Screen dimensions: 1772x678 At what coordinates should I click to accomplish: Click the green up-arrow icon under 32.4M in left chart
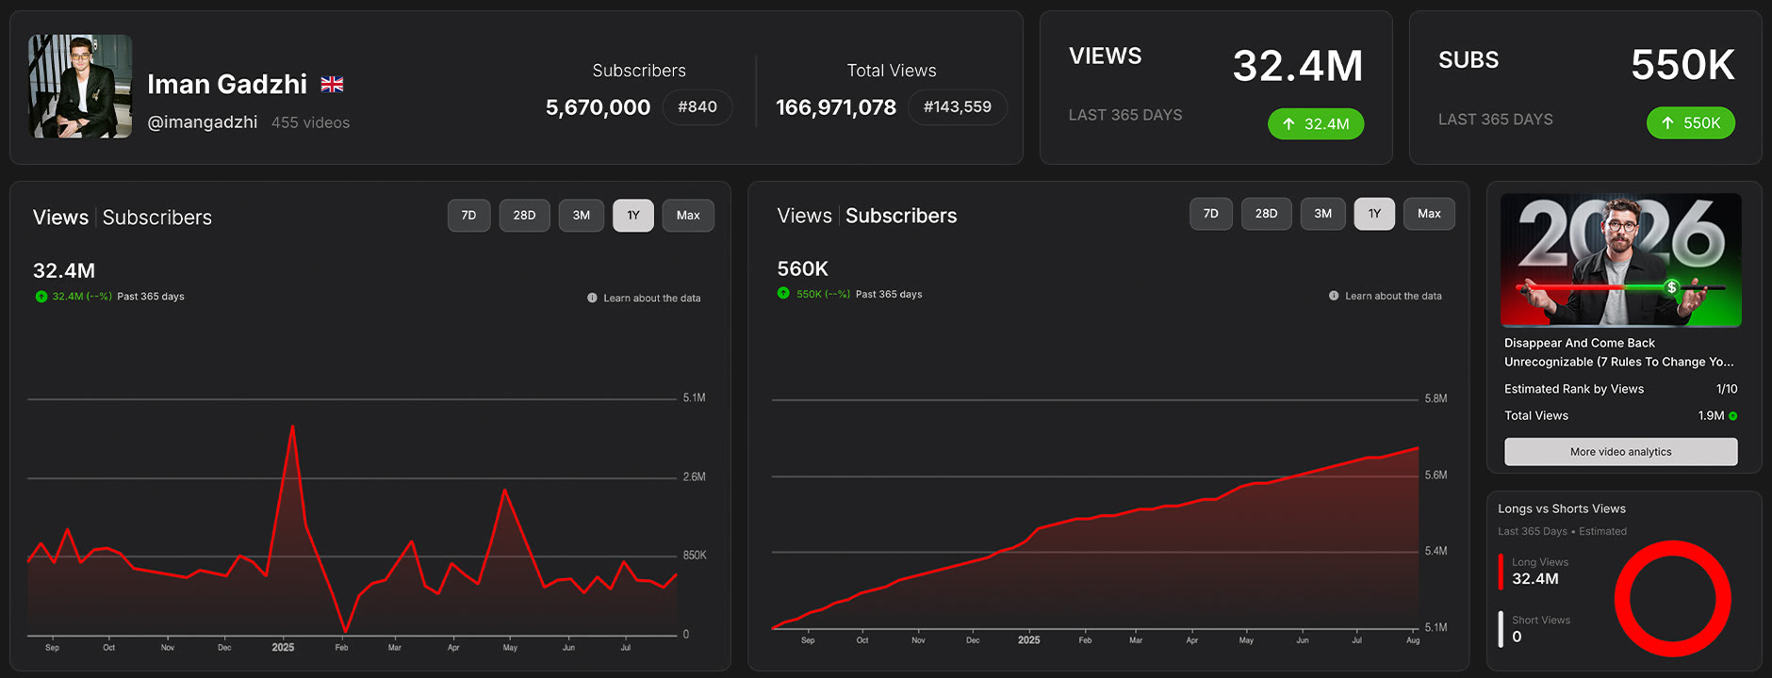coord(41,297)
